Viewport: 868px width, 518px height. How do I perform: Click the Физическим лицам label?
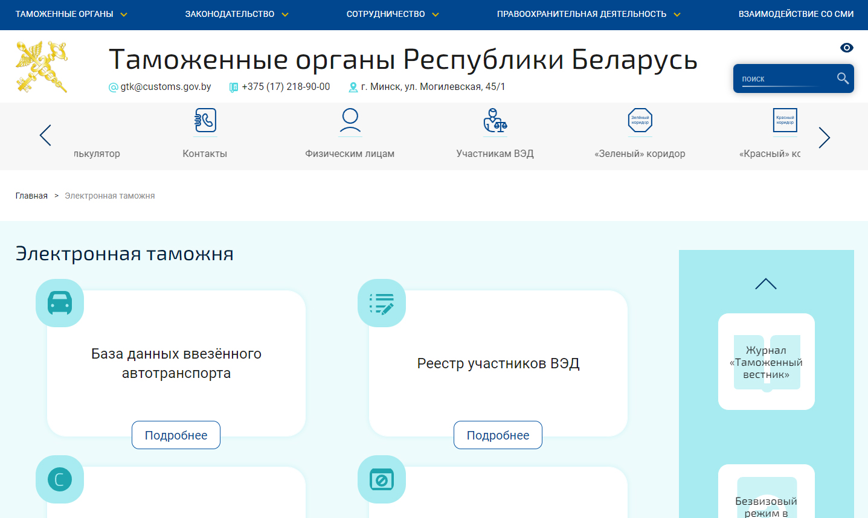(x=350, y=153)
